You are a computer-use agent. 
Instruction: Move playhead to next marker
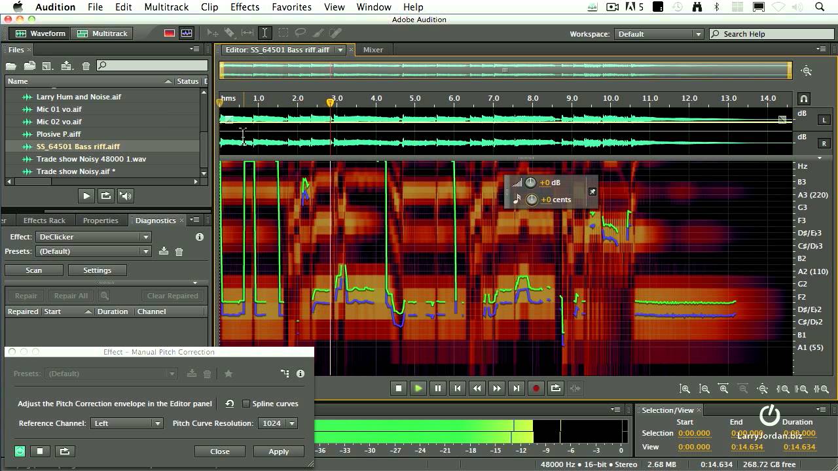[517, 388]
